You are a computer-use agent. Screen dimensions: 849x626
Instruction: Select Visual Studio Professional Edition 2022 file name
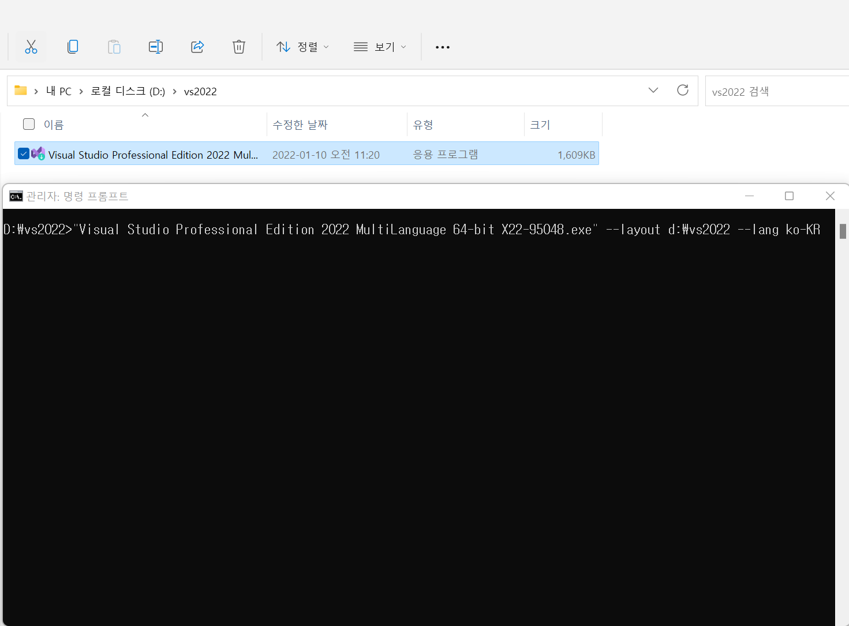(x=153, y=155)
